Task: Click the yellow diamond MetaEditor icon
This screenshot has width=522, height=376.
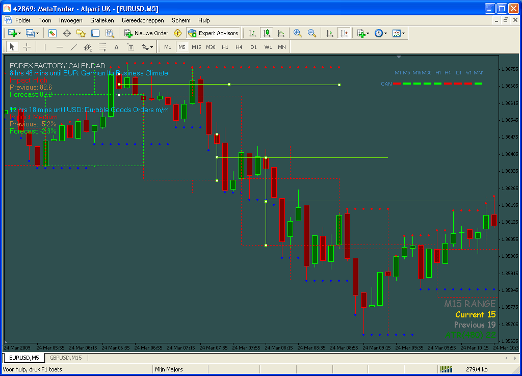Action: pyautogui.click(x=178, y=33)
